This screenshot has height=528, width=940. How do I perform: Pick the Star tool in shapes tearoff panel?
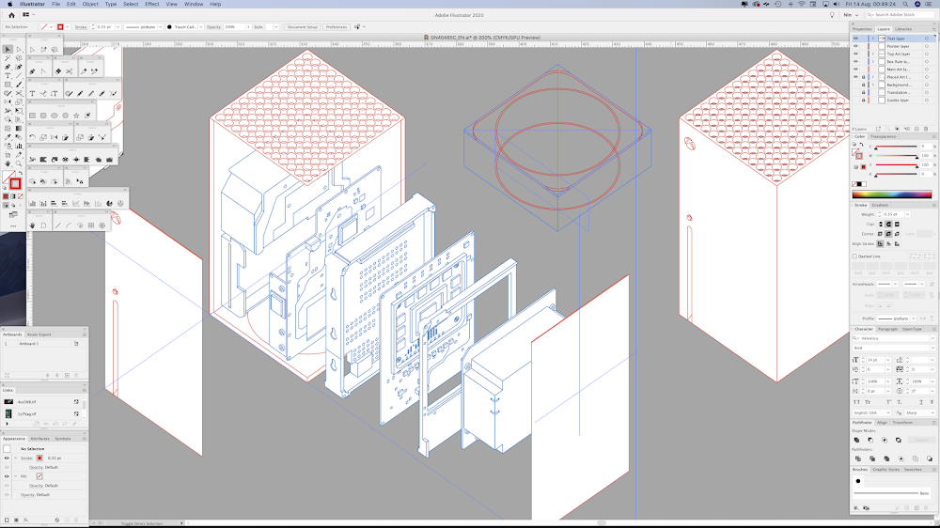[76, 116]
